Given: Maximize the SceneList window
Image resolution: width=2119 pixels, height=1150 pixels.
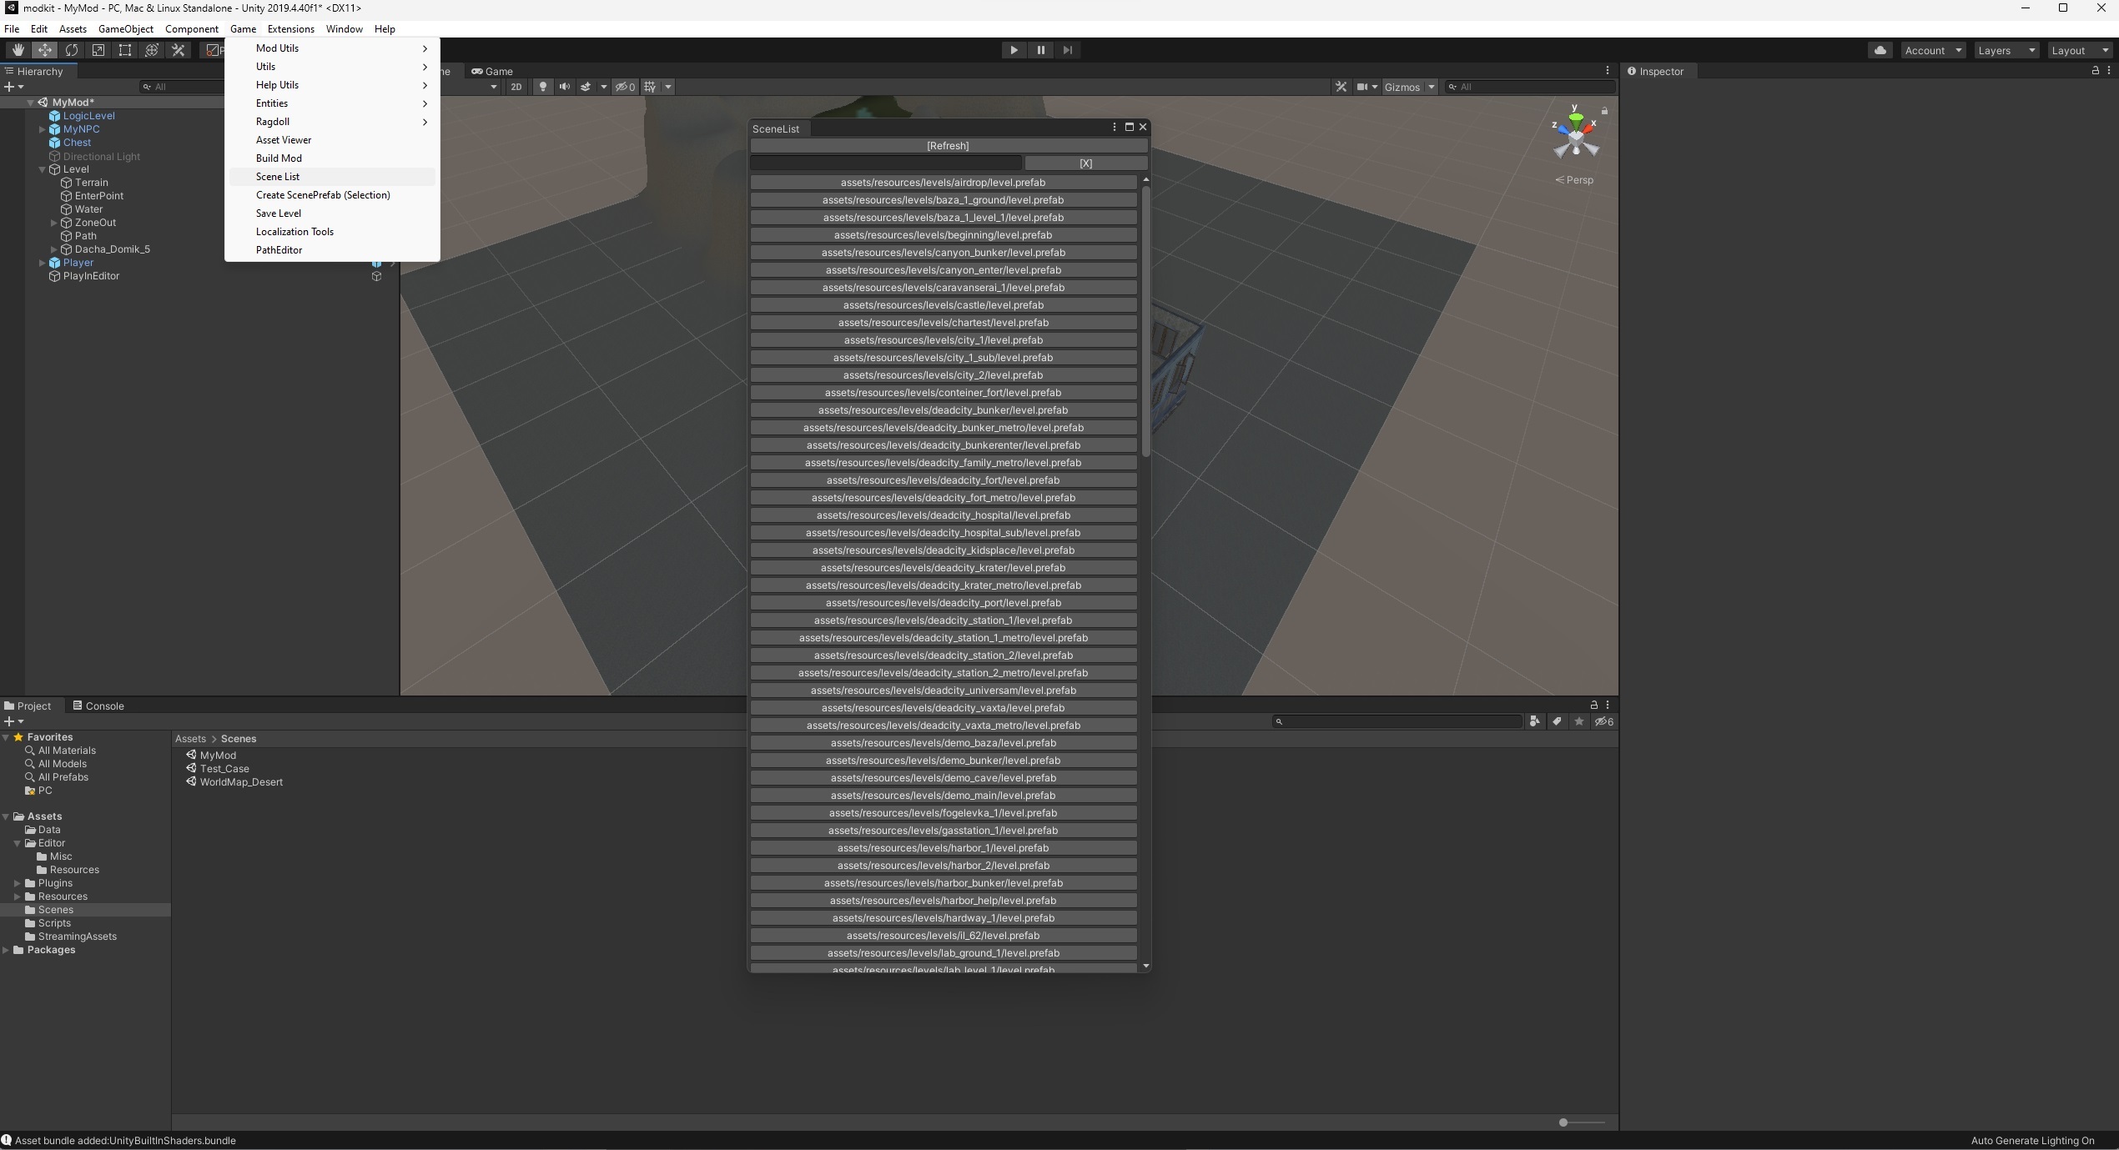Looking at the screenshot, I should (1129, 127).
